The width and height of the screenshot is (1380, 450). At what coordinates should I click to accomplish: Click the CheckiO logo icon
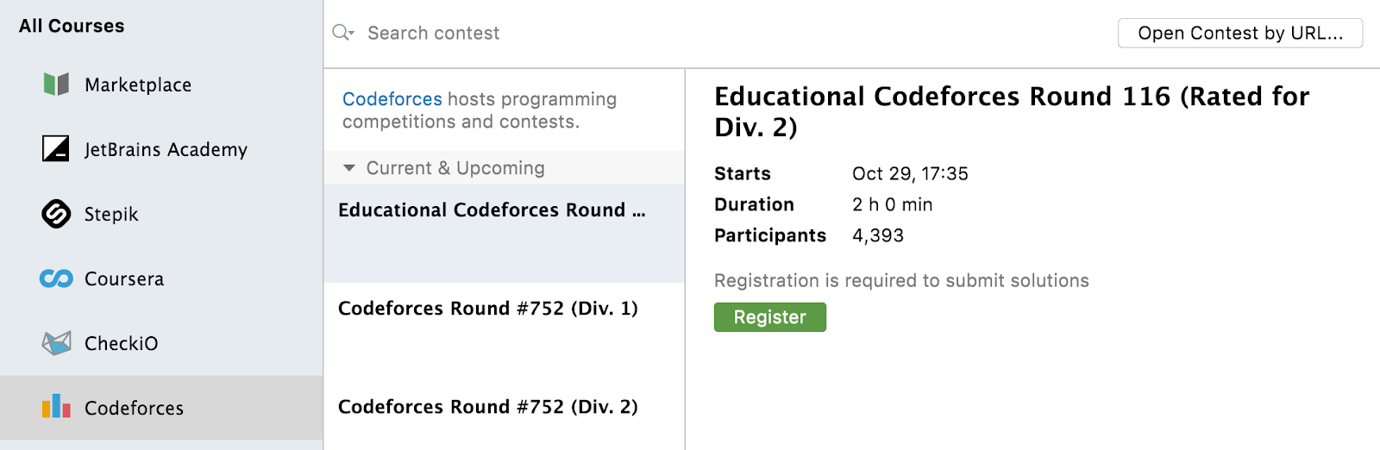tap(56, 343)
